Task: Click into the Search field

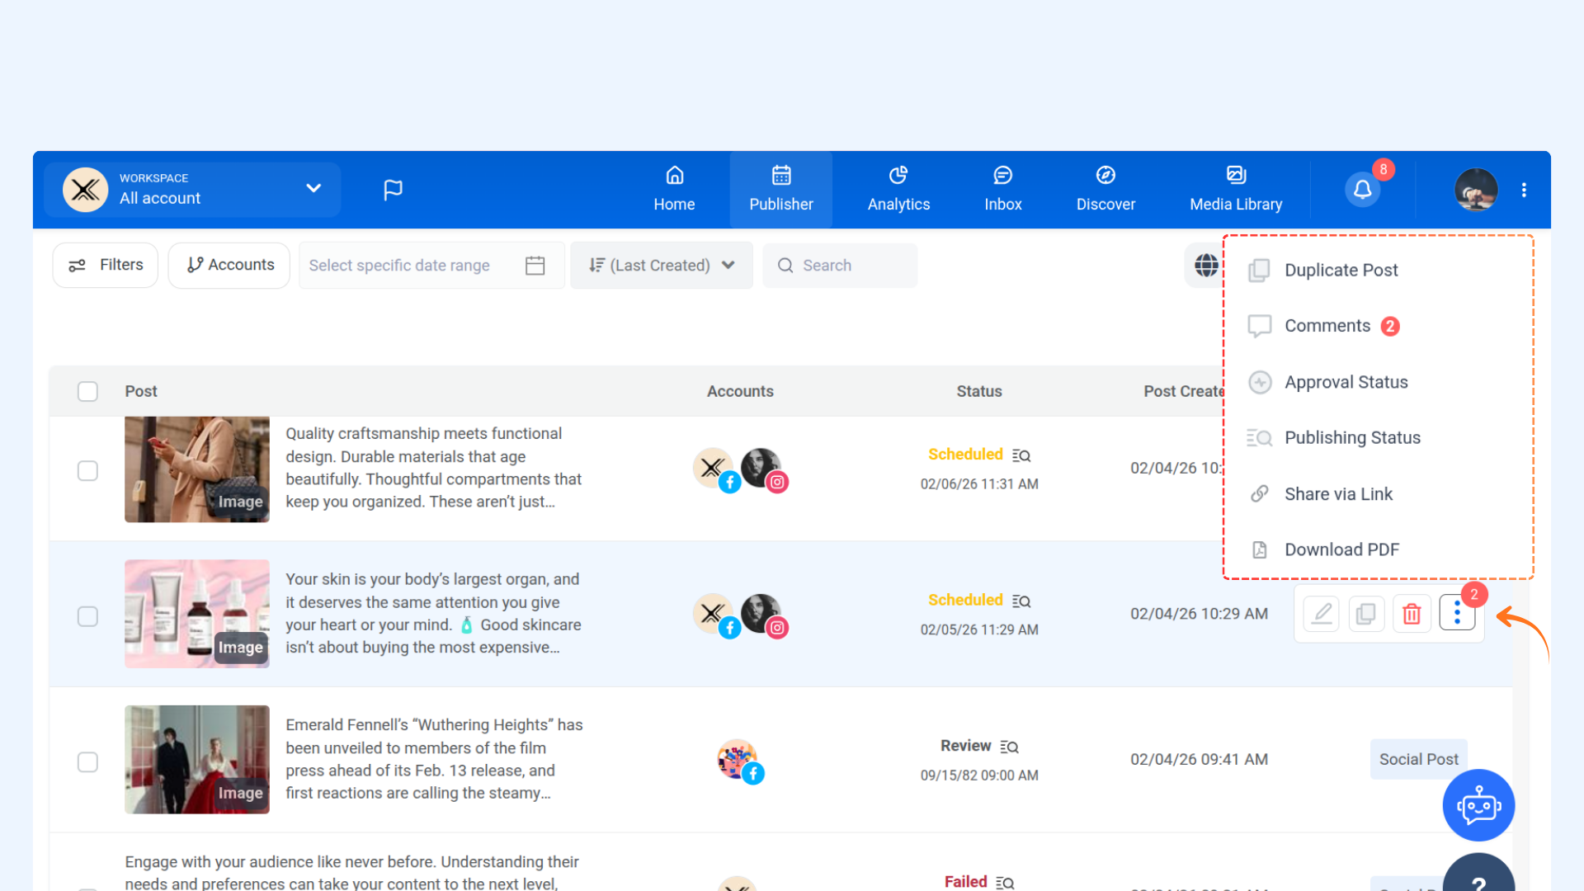Action: pos(850,265)
